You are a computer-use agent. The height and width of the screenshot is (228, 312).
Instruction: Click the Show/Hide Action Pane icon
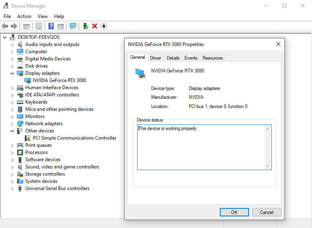tap(61, 26)
